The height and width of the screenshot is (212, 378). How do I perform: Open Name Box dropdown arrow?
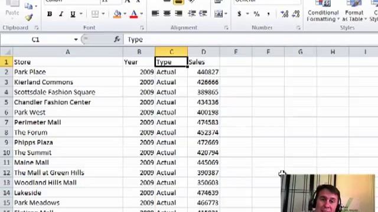tap(76, 39)
